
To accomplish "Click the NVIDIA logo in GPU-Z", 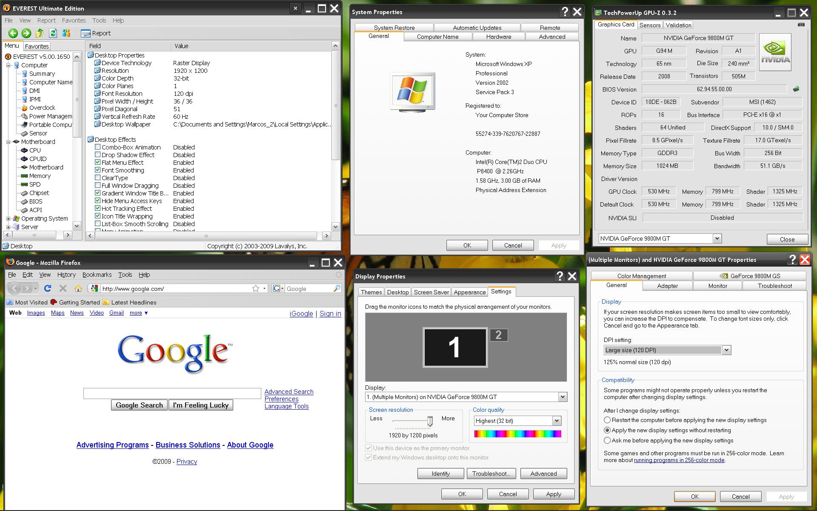I will [775, 52].
